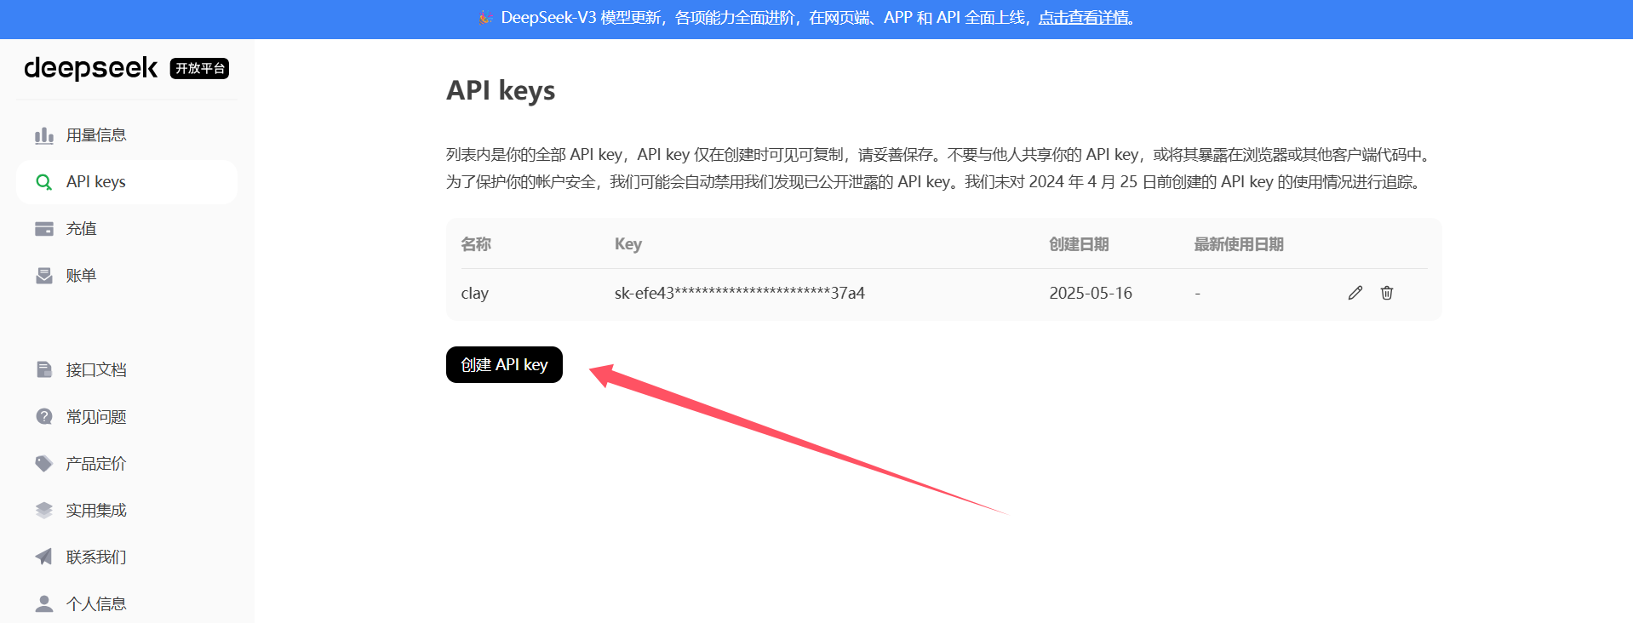Click the 创建日期 column header
Screen dimensions: 1633x623
1078,244
